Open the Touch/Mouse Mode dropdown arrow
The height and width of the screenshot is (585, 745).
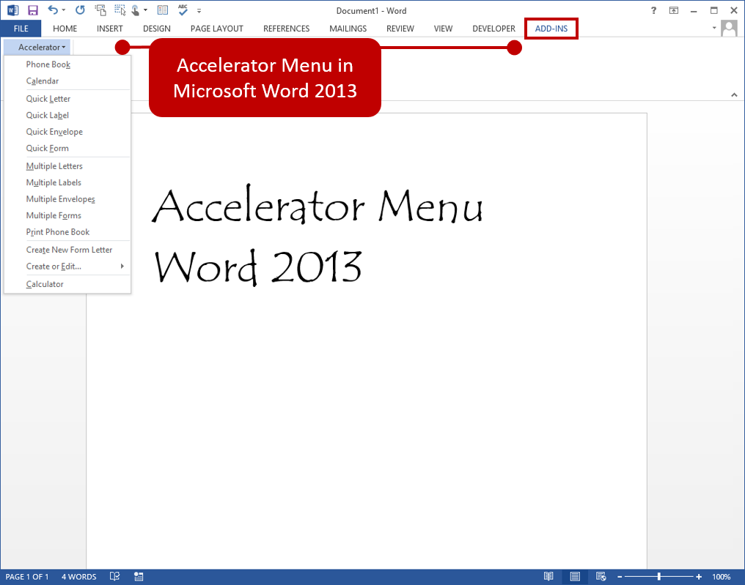pyautogui.click(x=145, y=10)
